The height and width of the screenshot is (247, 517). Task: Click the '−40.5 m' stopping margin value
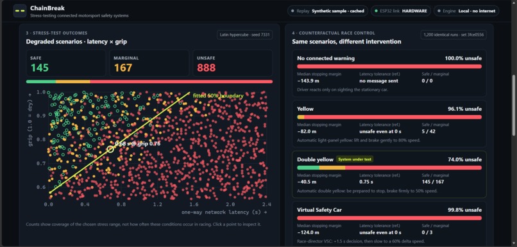tap(307, 182)
